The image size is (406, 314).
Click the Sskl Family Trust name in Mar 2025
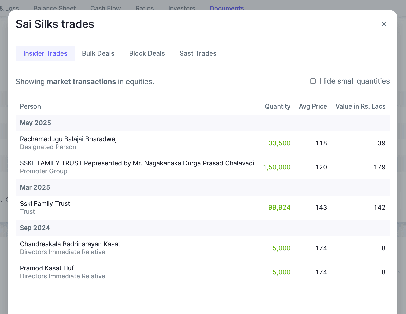click(x=45, y=204)
